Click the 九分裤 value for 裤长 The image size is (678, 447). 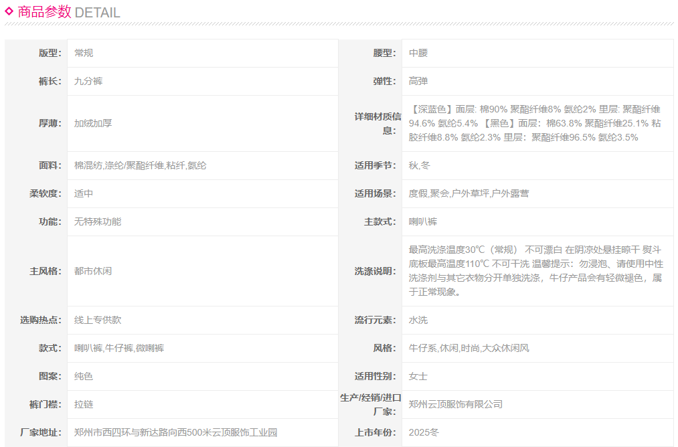pyautogui.click(x=88, y=81)
